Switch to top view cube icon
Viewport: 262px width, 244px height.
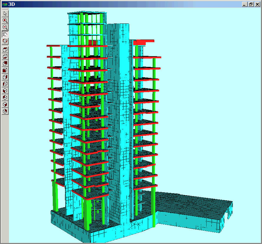(5, 50)
